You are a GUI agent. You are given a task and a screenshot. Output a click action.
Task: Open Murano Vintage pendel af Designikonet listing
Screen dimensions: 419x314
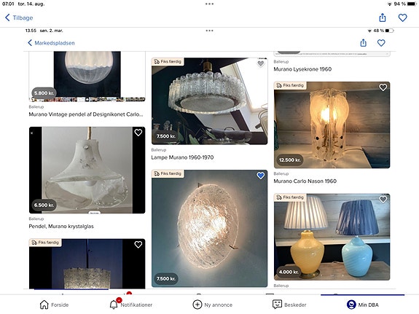(x=86, y=114)
